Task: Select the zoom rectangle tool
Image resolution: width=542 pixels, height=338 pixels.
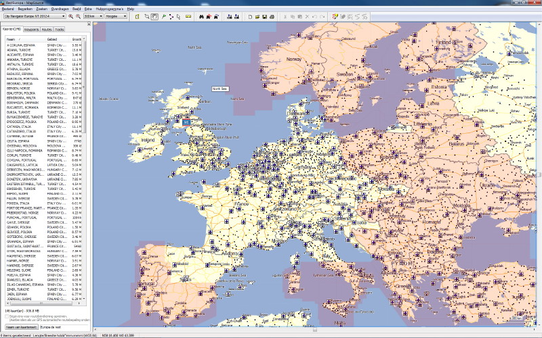Action: 147,16
